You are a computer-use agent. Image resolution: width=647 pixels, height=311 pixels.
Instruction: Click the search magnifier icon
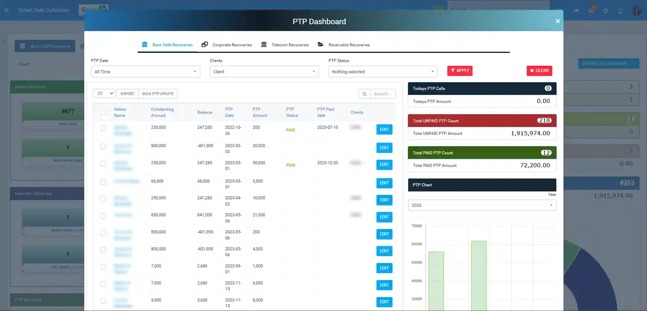tap(365, 94)
